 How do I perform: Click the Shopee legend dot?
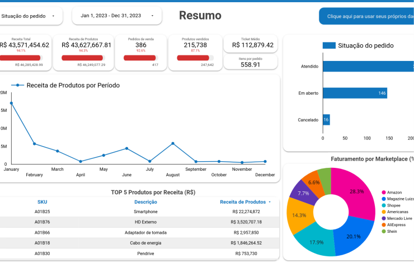pos(383,205)
